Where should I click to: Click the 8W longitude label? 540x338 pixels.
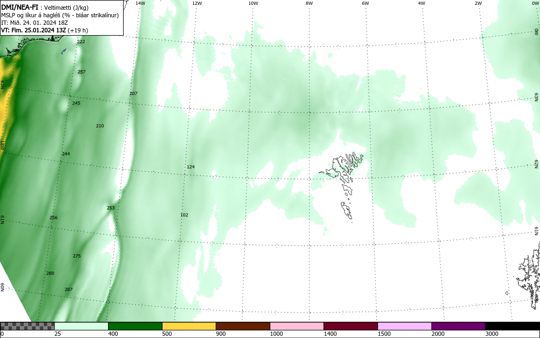(x=309, y=3)
